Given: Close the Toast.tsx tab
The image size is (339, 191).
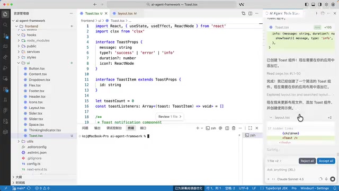Looking at the screenshot, I should click(x=106, y=13).
